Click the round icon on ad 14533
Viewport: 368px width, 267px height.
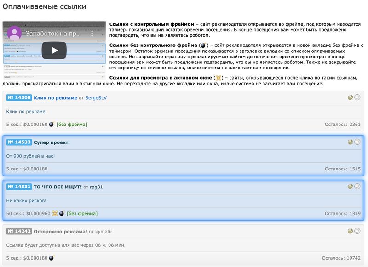tap(357, 142)
